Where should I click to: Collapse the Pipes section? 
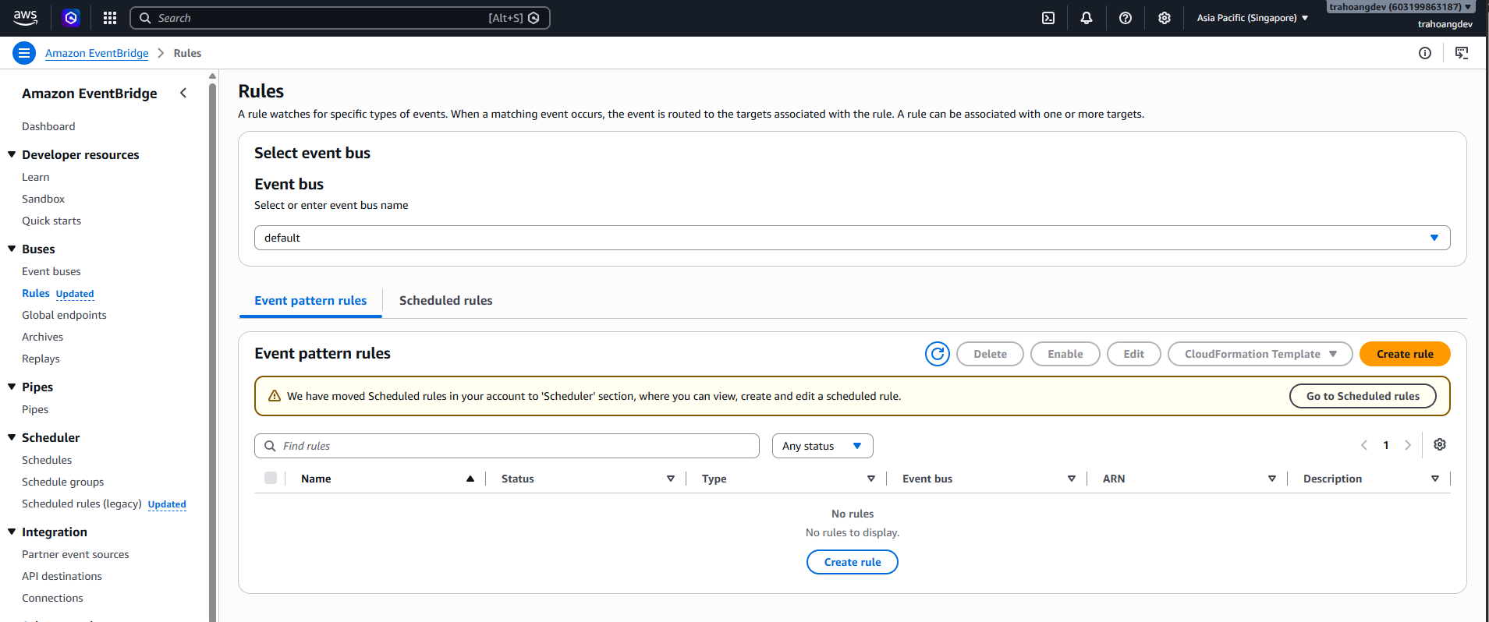click(12, 387)
